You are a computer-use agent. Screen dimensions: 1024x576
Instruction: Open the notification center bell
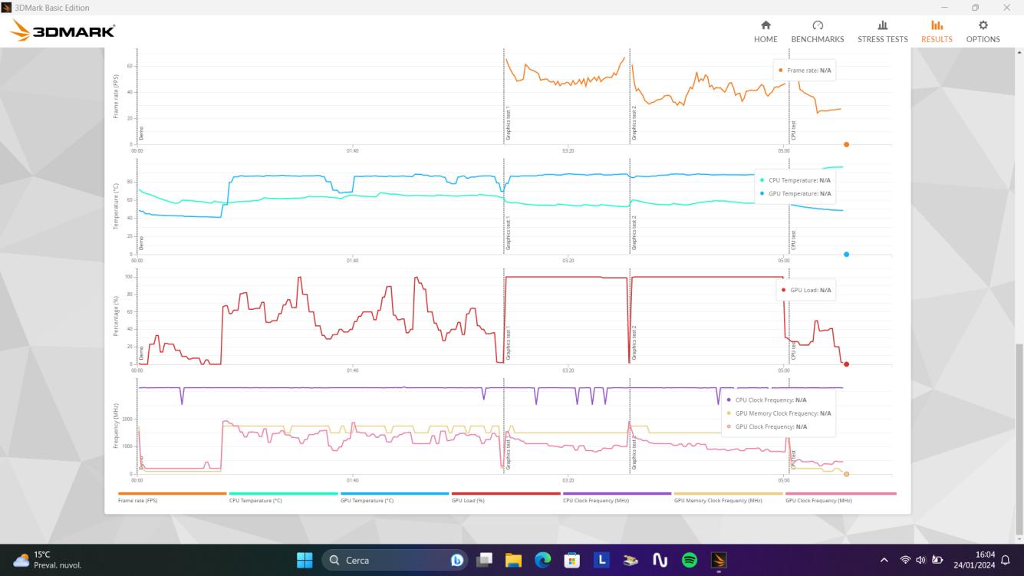1005,561
